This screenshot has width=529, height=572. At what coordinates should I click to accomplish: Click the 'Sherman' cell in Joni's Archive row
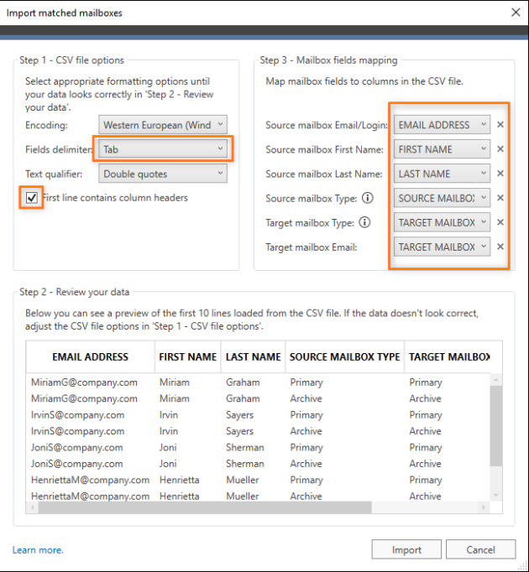245,464
